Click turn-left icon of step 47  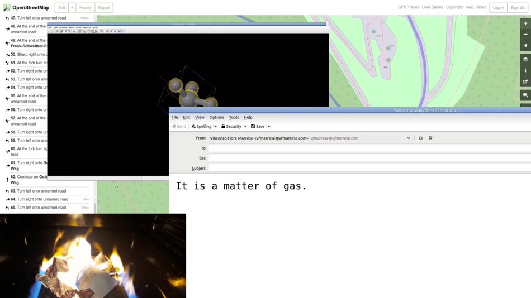tap(7, 18)
